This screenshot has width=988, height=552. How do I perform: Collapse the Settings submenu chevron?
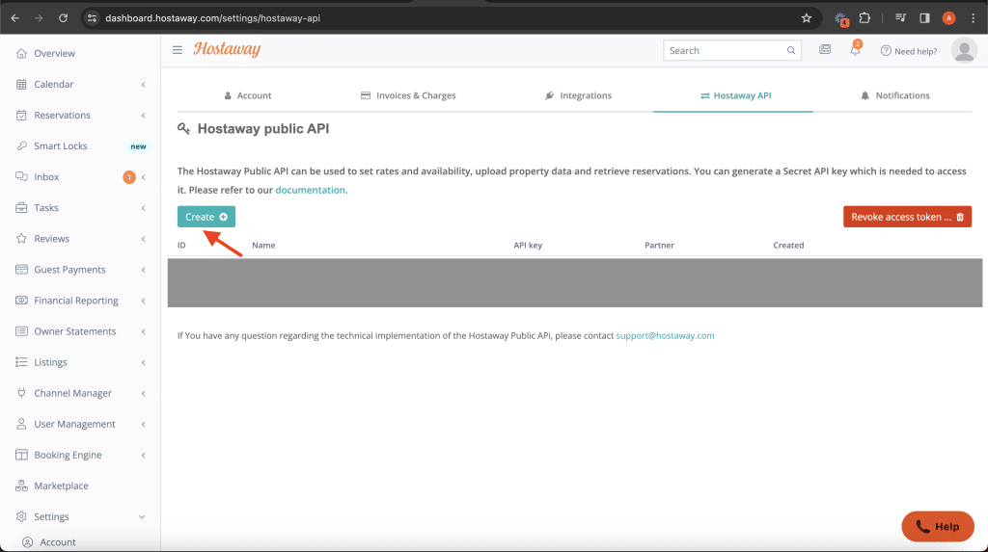tap(142, 516)
